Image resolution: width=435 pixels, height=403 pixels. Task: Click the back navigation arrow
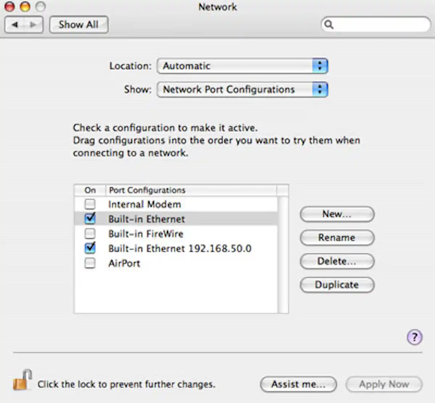point(14,24)
